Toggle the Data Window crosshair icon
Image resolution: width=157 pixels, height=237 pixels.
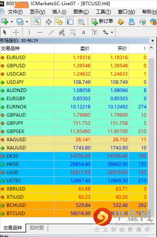[49, 22]
